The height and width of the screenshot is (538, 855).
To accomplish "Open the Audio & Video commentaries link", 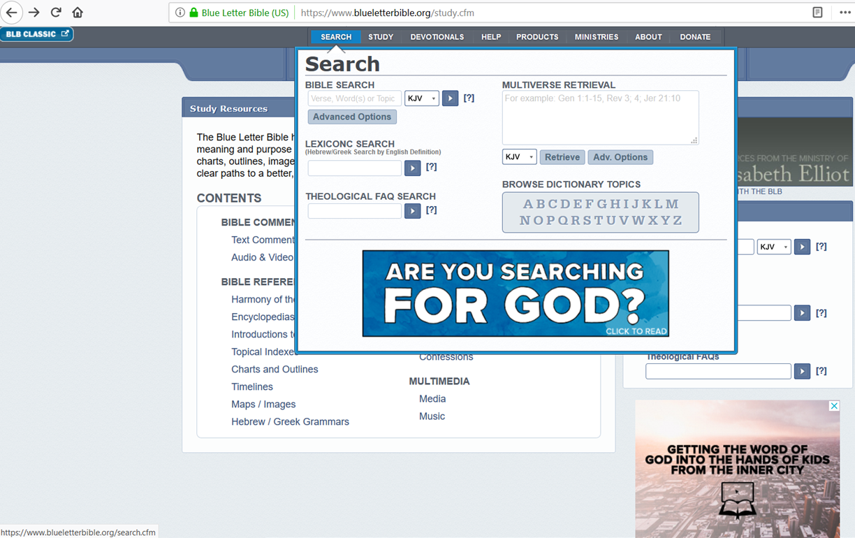I will (x=263, y=258).
